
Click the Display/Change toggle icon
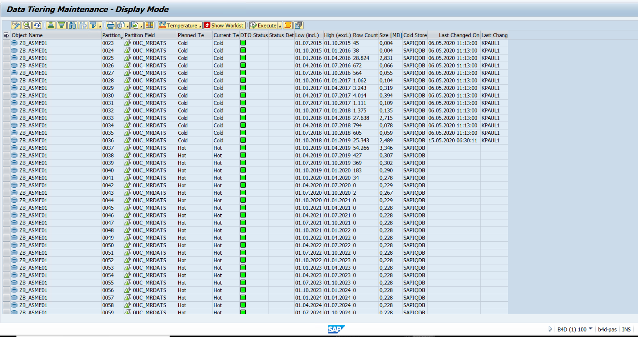[x=16, y=25]
